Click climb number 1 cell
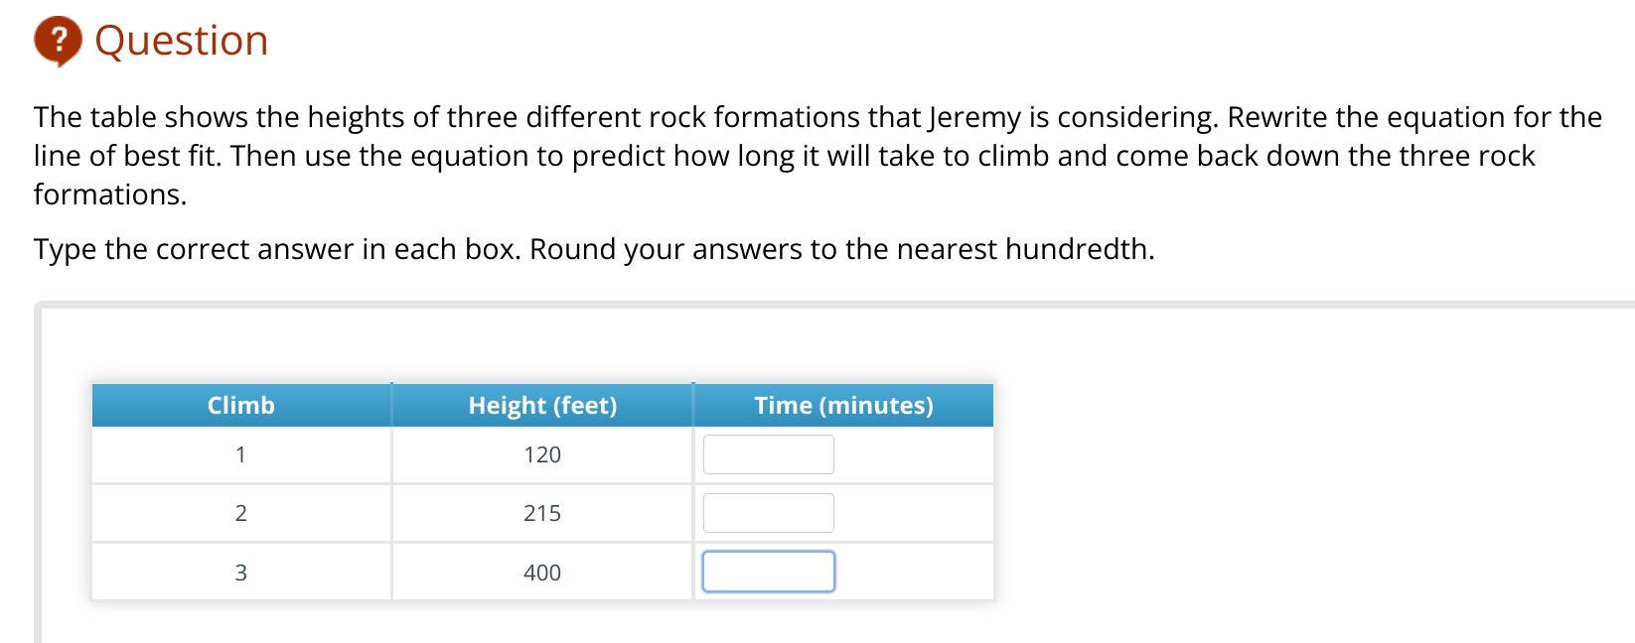This screenshot has height=643, width=1635. pyautogui.click(x=241, y=454)
